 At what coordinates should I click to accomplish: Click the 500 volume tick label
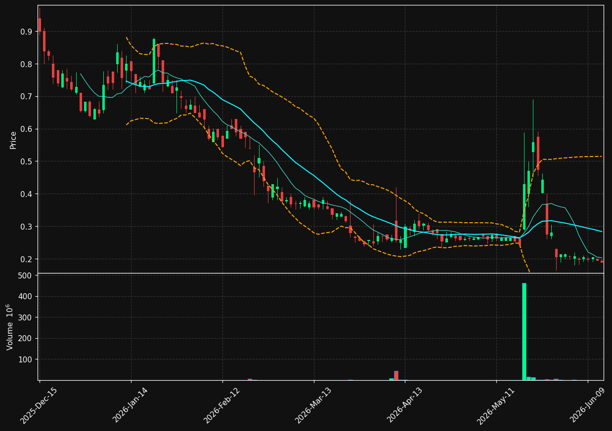[x=25, y=275]
